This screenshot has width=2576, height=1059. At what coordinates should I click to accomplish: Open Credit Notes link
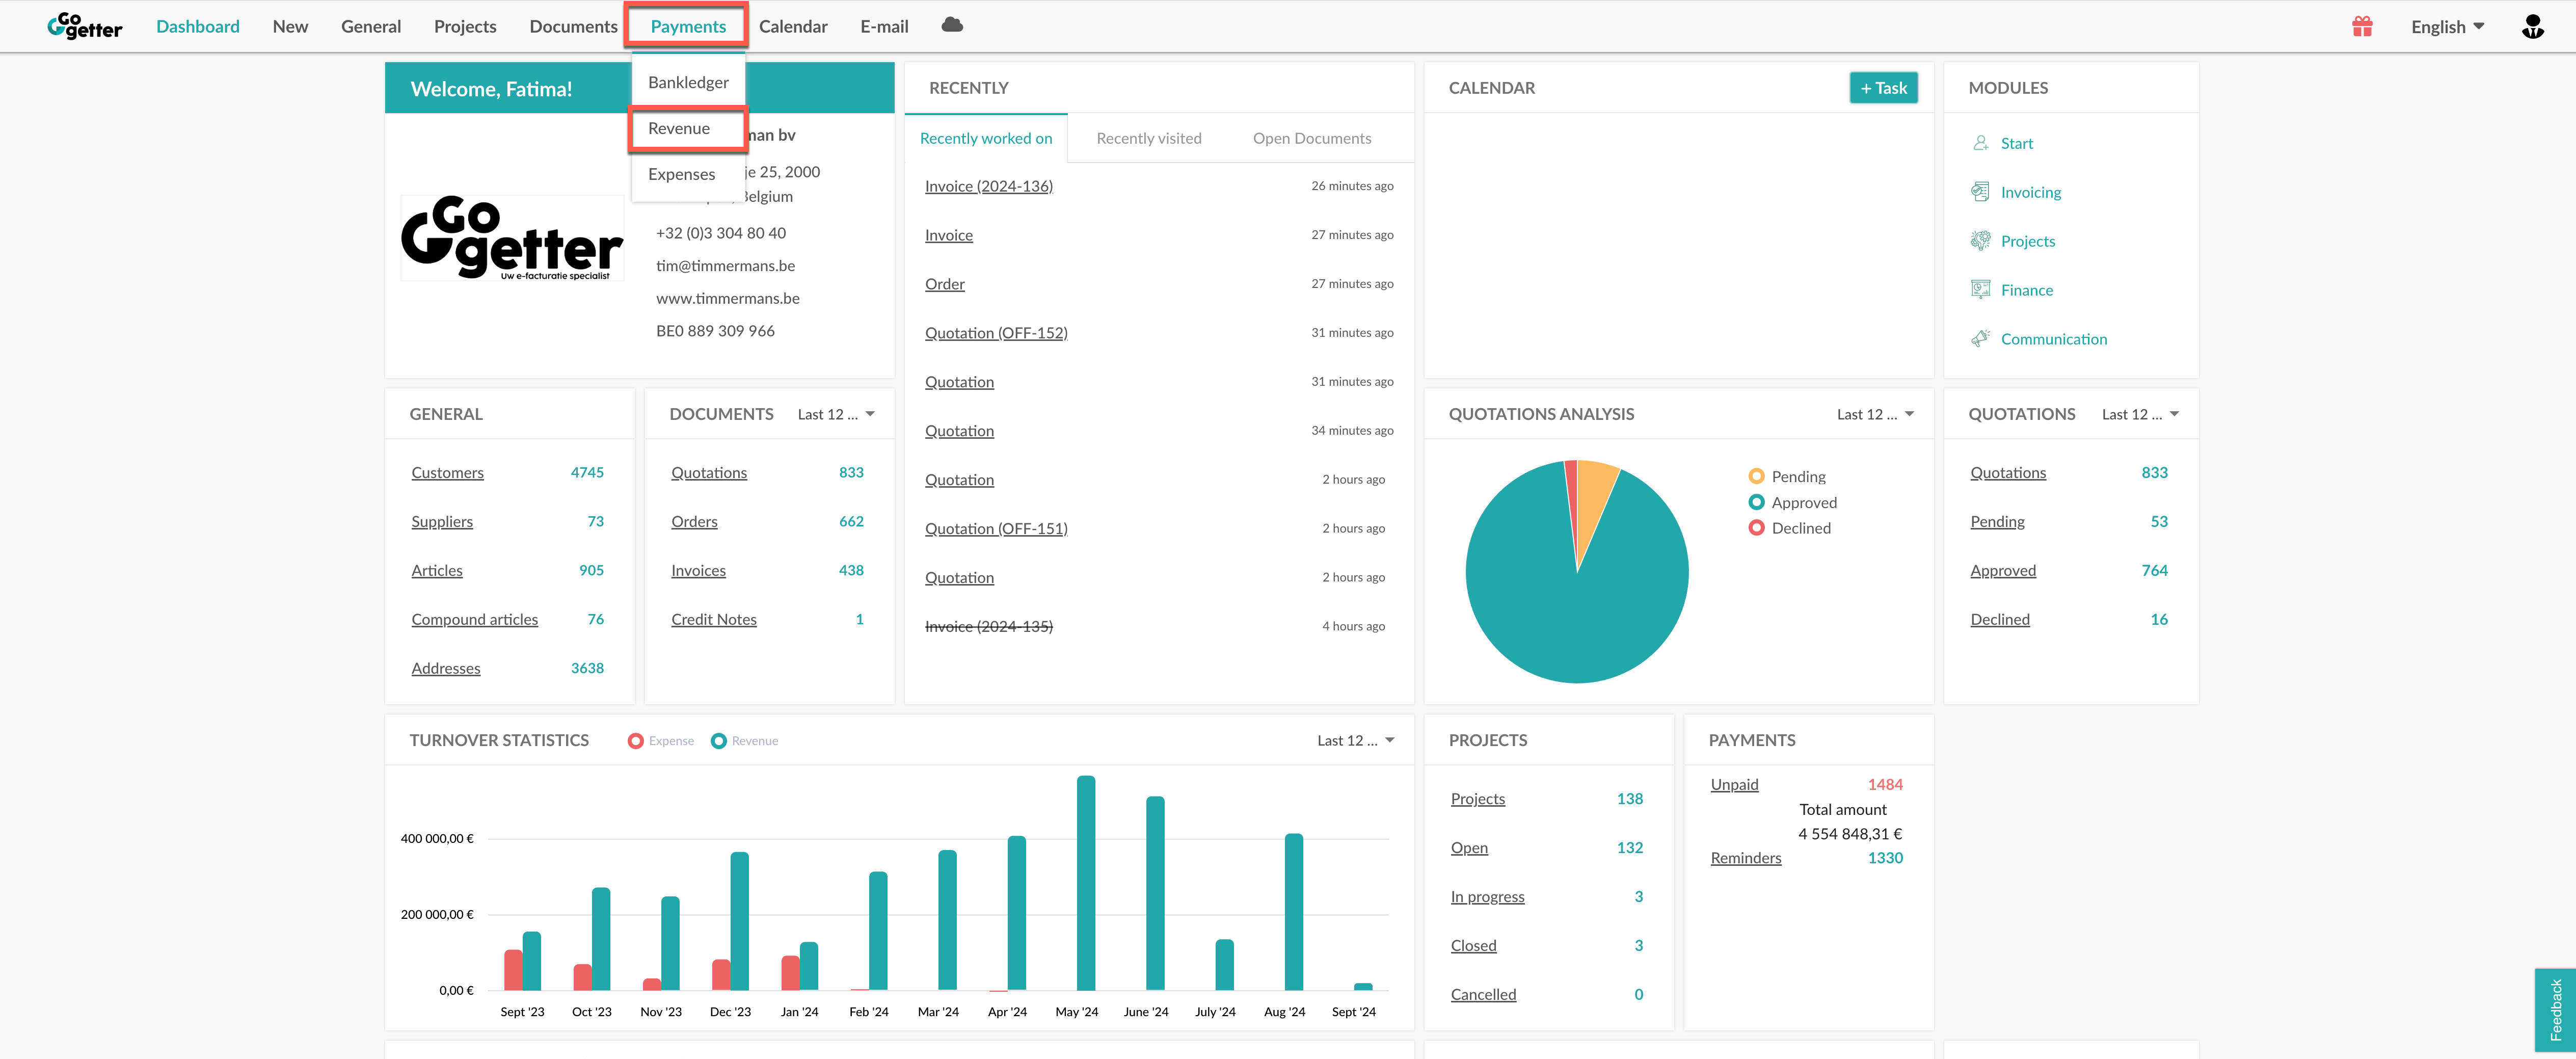click(x=714, y=620)
